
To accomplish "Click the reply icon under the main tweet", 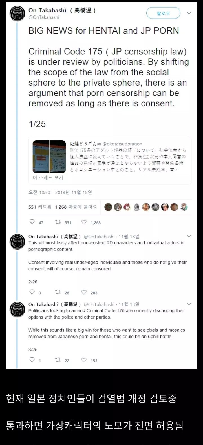I will coord(32,222).
